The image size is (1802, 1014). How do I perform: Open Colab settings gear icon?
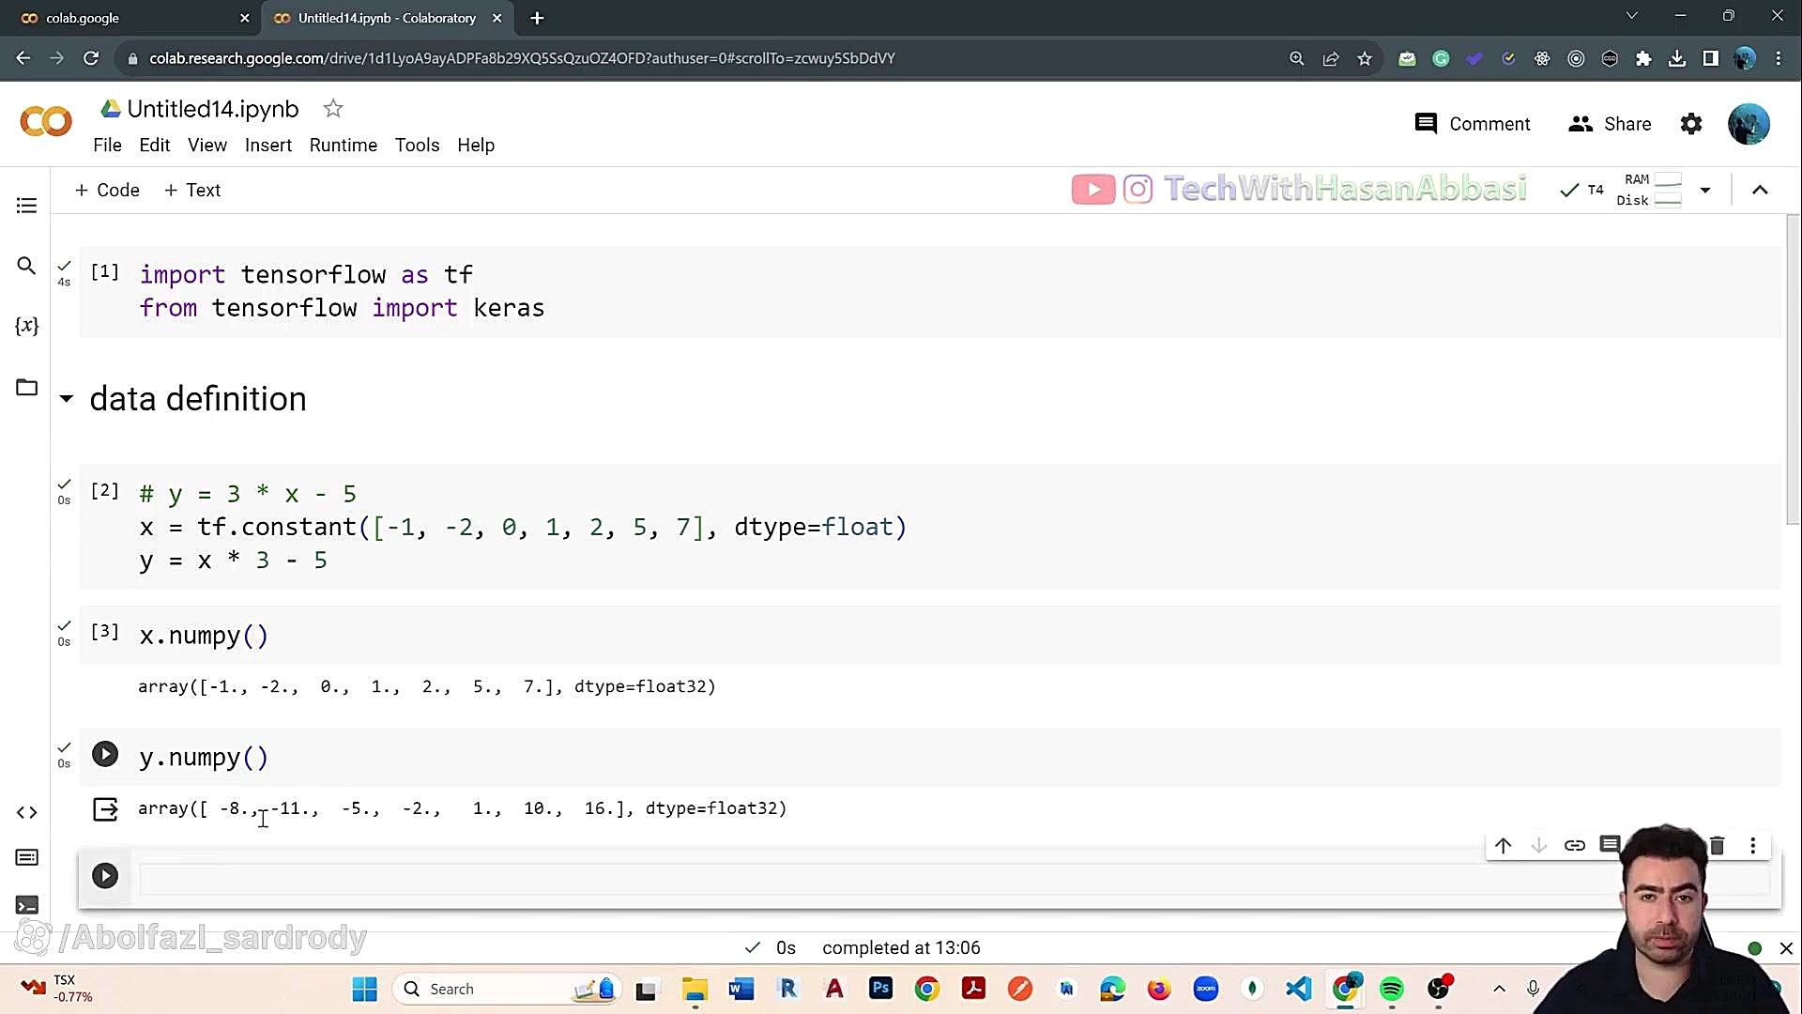(x=1691, y=124)
